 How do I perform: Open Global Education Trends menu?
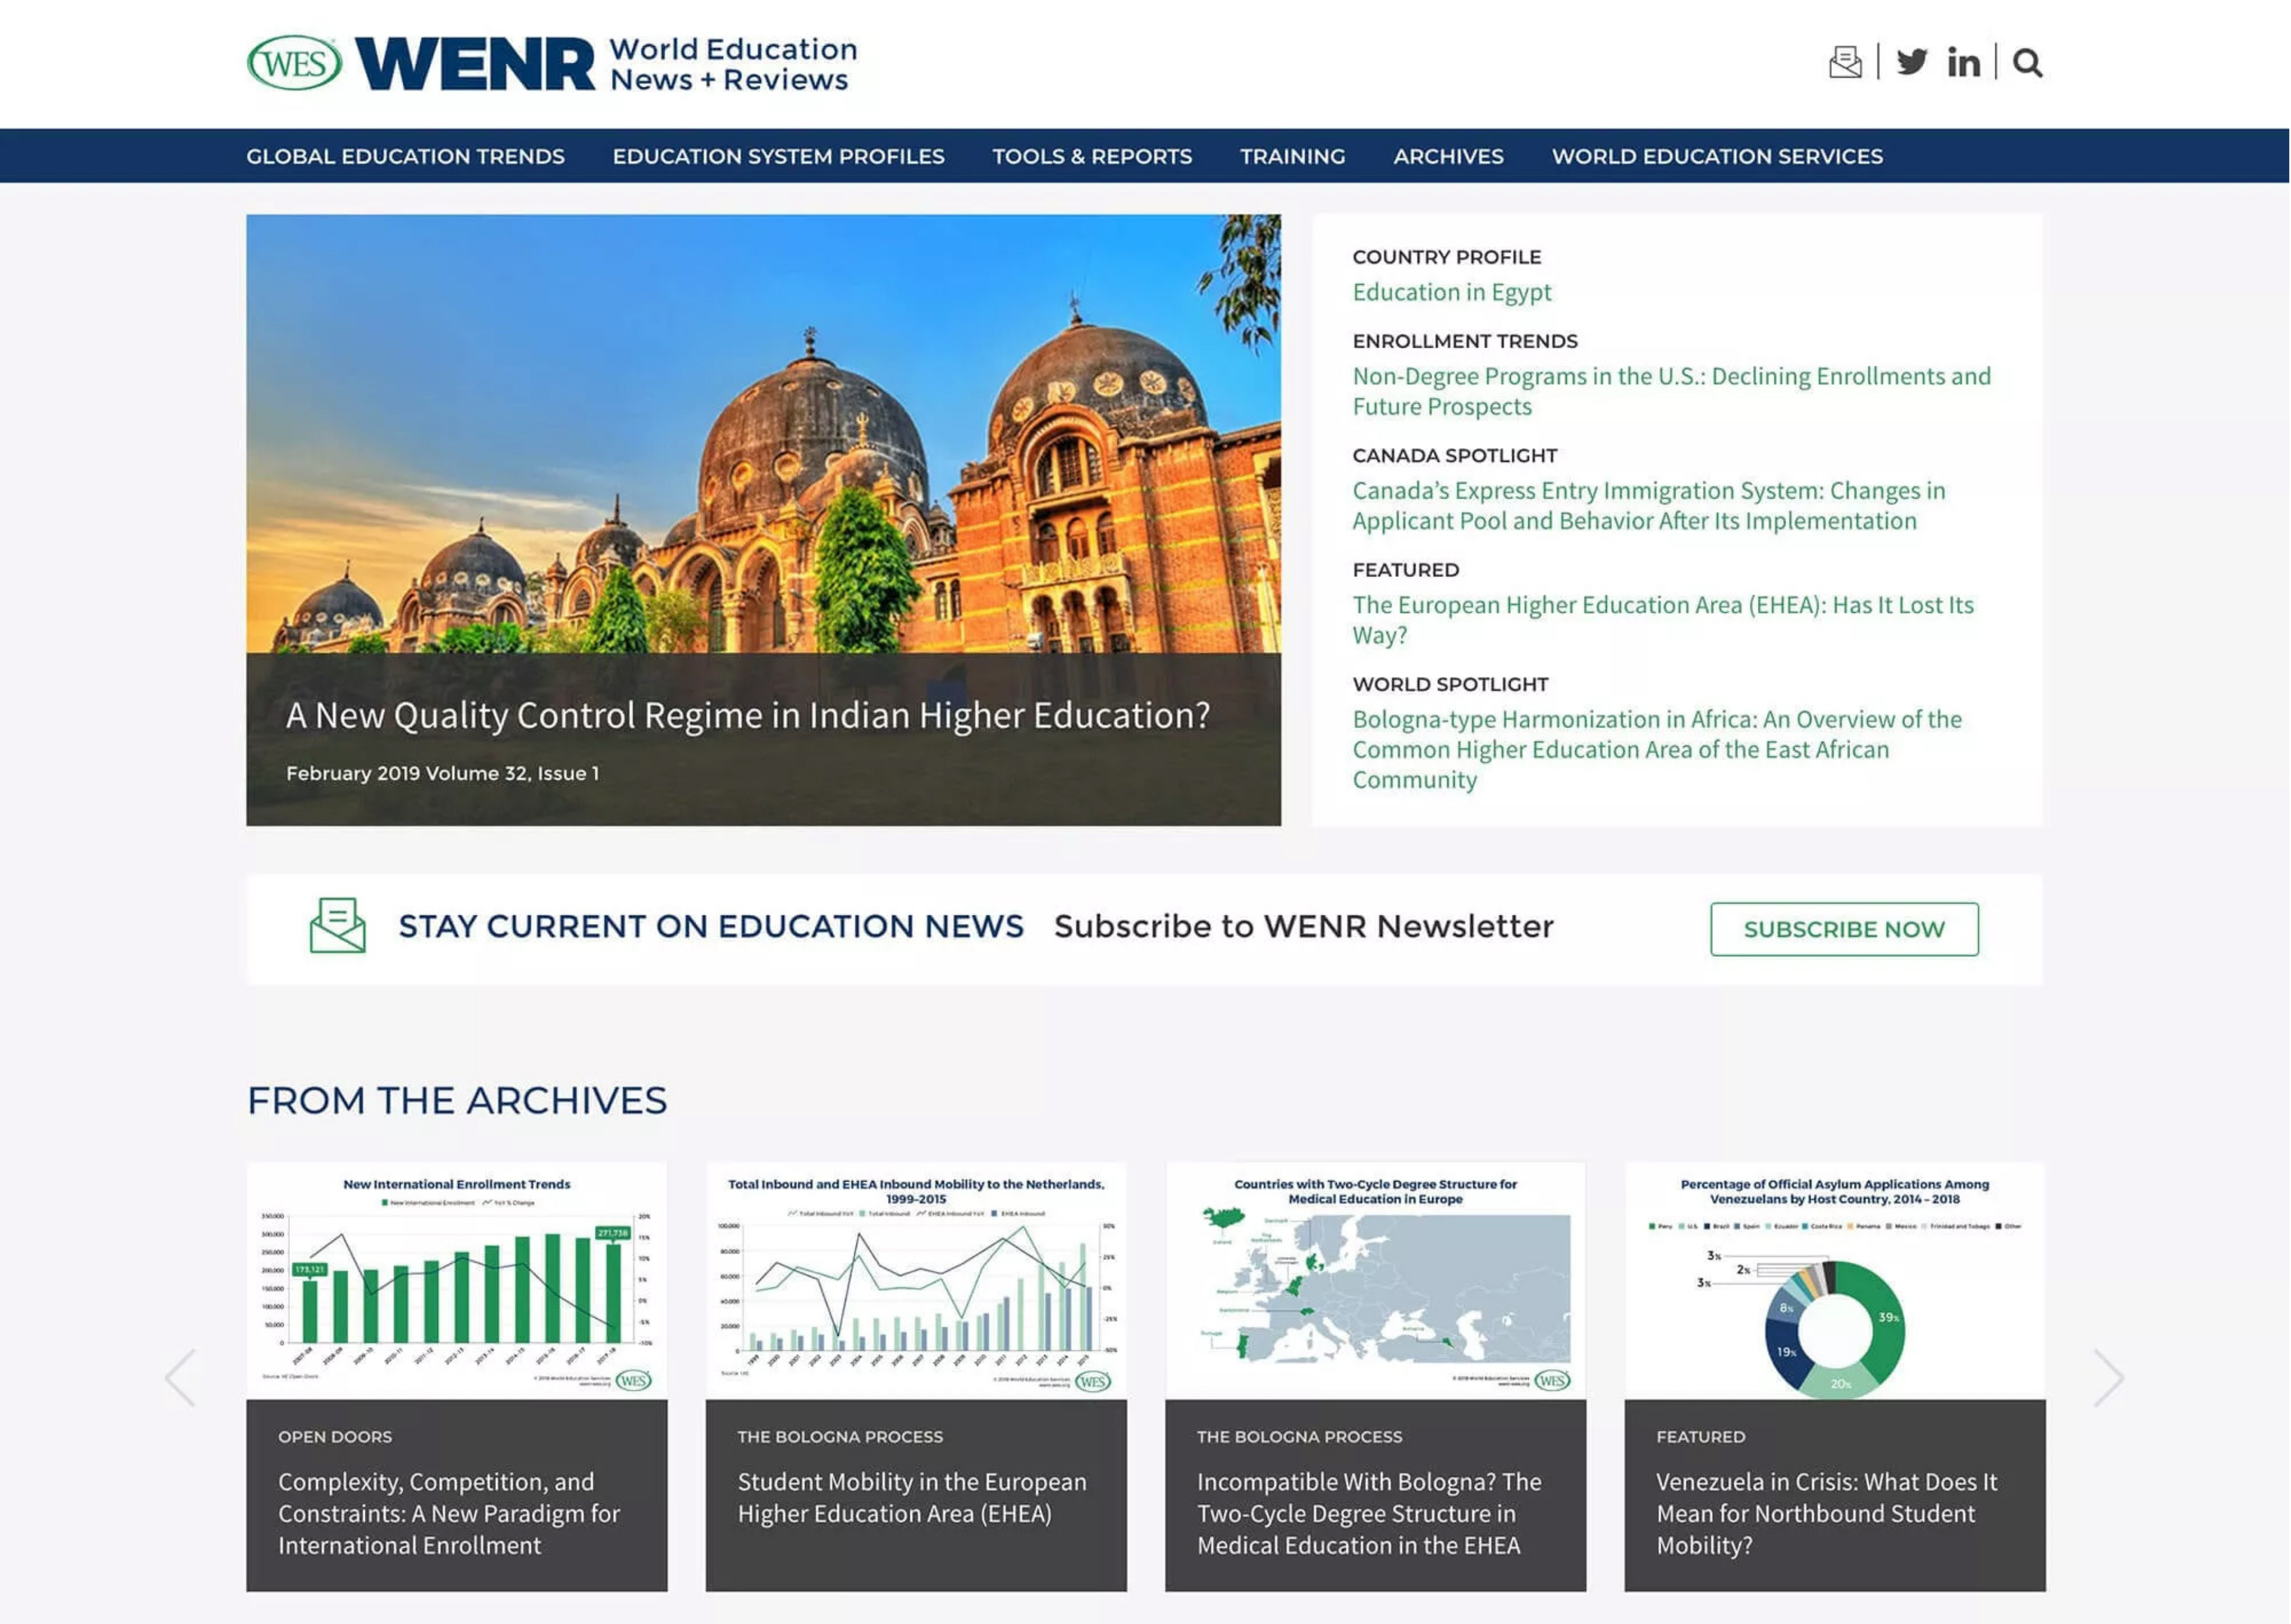pos(405,156)
